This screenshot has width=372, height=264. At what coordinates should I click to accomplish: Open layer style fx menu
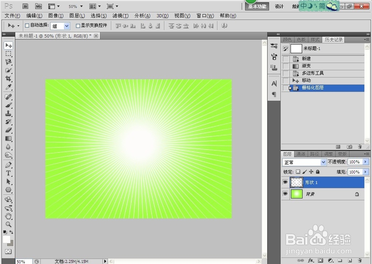click(x=311, y=260)
